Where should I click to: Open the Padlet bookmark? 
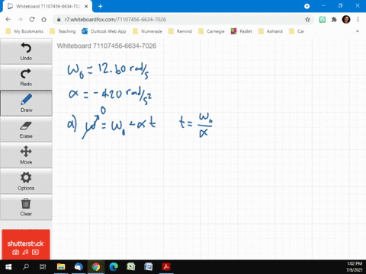(x=241, y=31)
